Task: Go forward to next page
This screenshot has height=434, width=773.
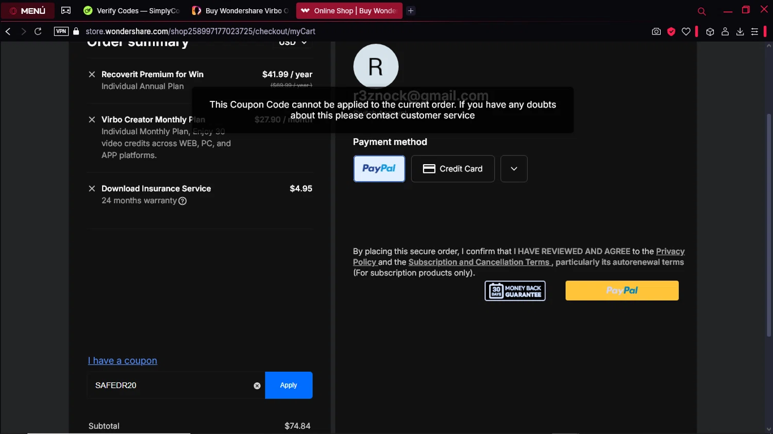Action: point(23,31)
